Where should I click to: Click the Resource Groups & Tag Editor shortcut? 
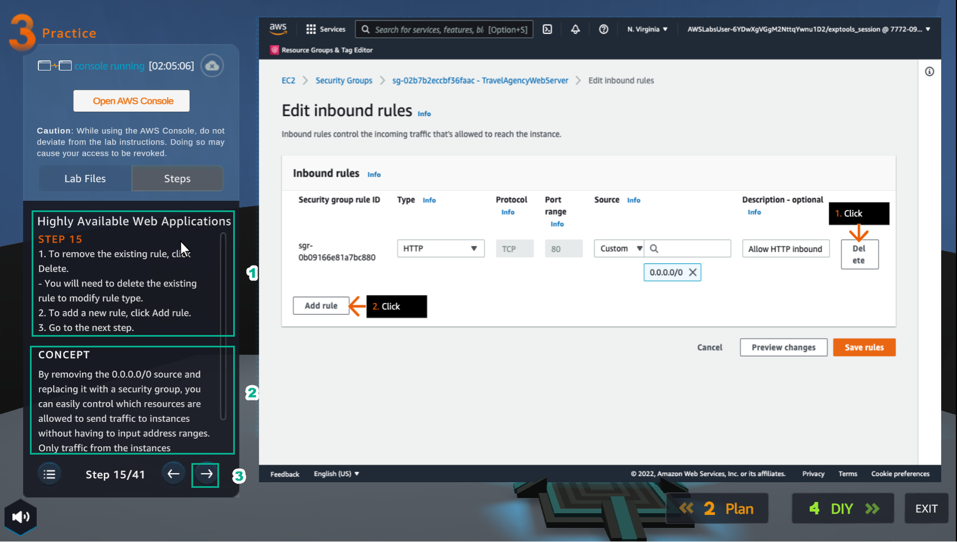coord(322,50)
